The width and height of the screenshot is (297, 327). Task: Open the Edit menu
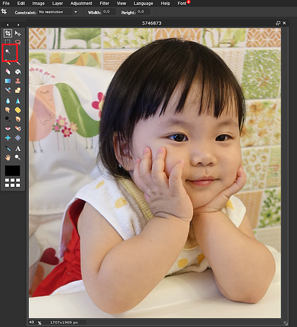21,3
